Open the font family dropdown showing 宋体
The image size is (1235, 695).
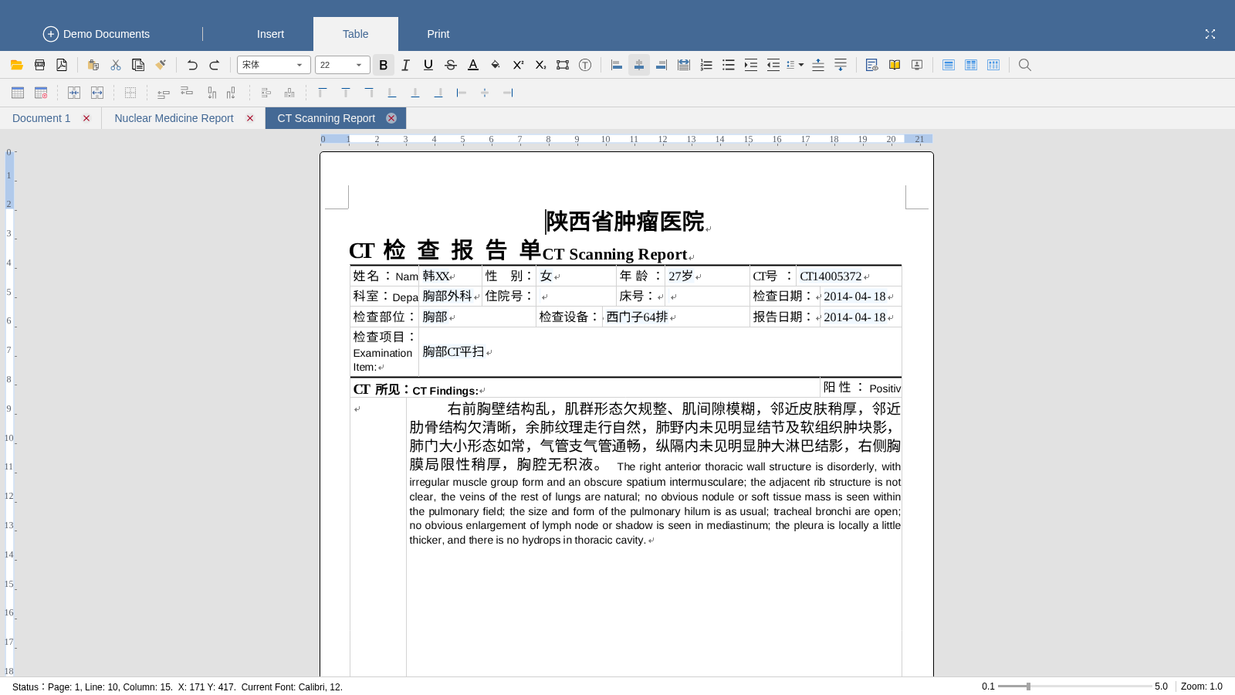(274, 65)
